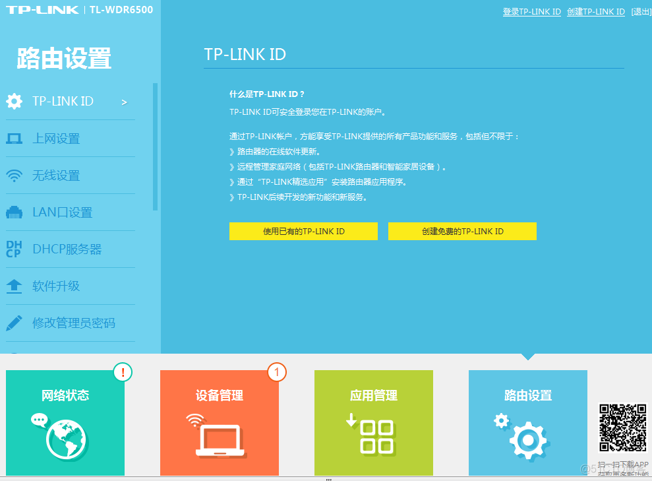Viewport: 652px width, 481px height.
Task: Click the 什么是TP-LINK ID? heading text
Action: 267,94
